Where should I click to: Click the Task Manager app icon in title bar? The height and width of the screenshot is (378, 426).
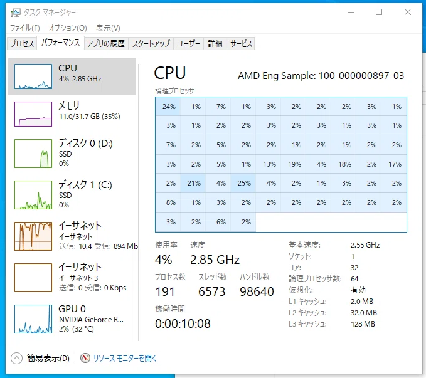[x=15, y=12]
